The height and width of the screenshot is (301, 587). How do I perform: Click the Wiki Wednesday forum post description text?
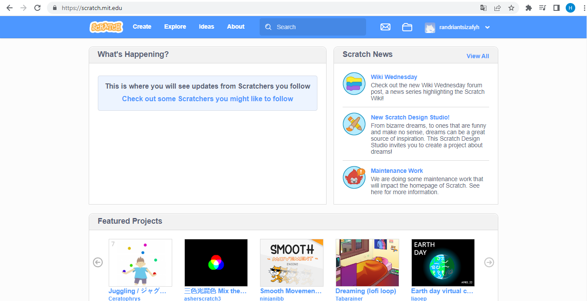coord(427,92)
